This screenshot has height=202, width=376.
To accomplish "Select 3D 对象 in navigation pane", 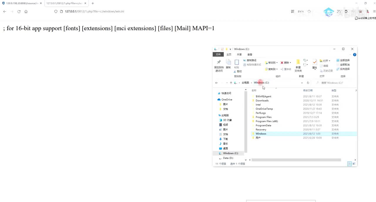I will point(225,120).
